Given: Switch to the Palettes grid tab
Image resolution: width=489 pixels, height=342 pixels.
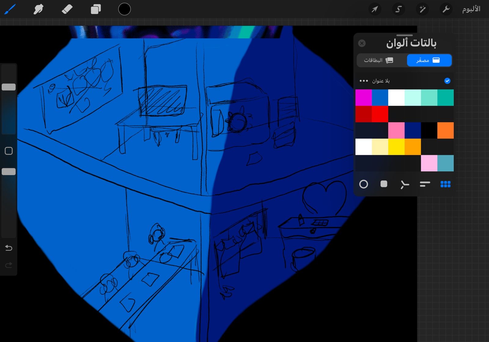Looking at the screenshot, I should coord(445,184).
